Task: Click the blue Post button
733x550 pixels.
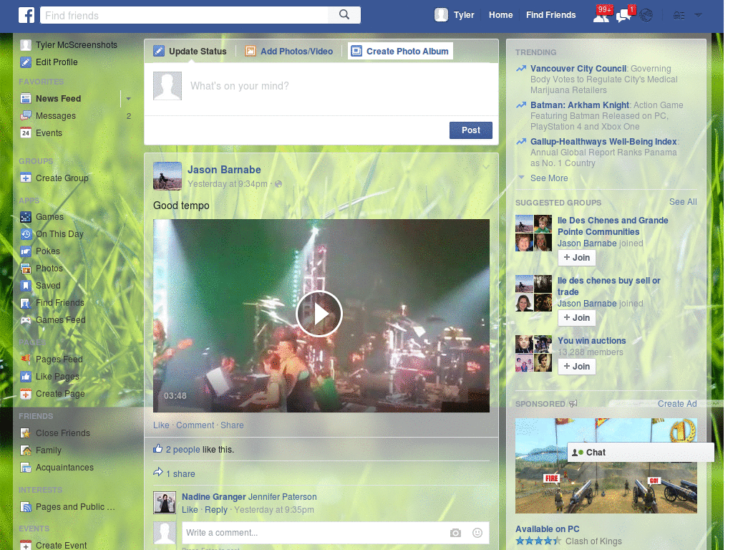Action: [471, 130]
